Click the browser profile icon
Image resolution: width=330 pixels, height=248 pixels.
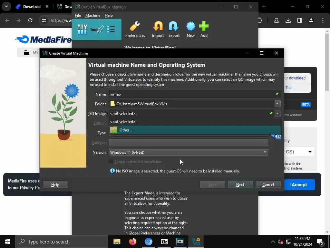tap(311, 20)
